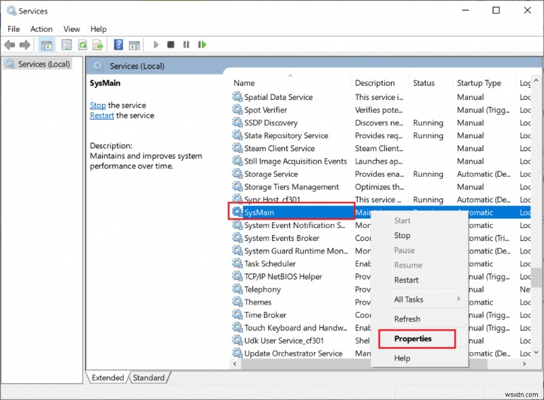Open the Action menu
The image size is (544, 400).
[x=41, y=29]
